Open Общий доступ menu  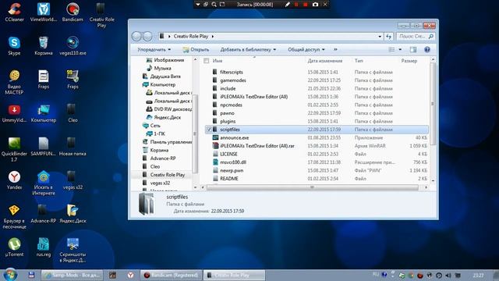pos(306,49)
